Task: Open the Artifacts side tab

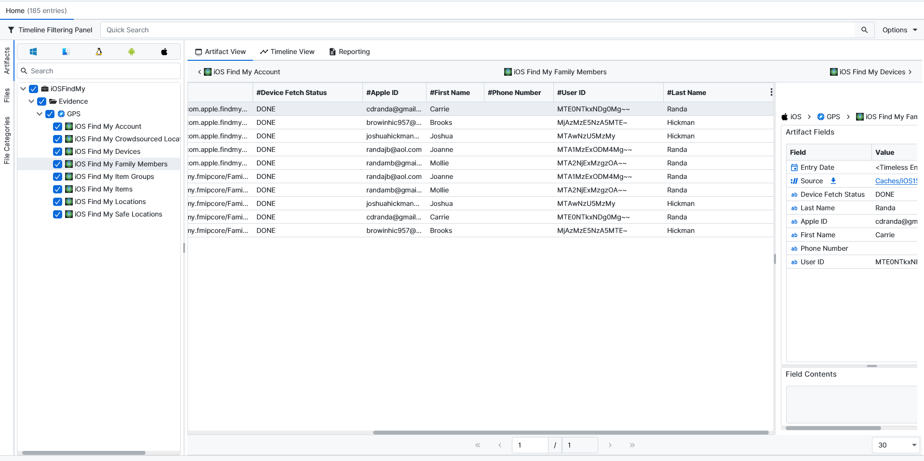Action: (x=7, y=61)
